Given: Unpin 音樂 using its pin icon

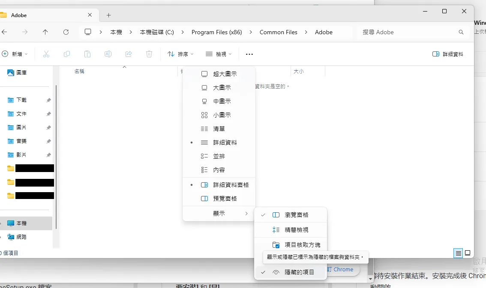Looking at the screenshot, I should click(49, 141).
